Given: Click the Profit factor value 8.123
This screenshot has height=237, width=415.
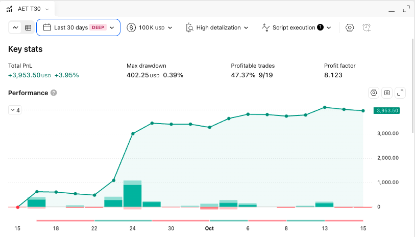Looking at the screenshot, I should pyautogui.click(x=333, y=75).
